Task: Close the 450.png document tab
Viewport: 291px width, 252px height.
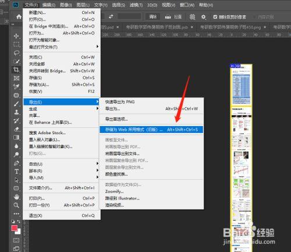Action: click(265, 27)
